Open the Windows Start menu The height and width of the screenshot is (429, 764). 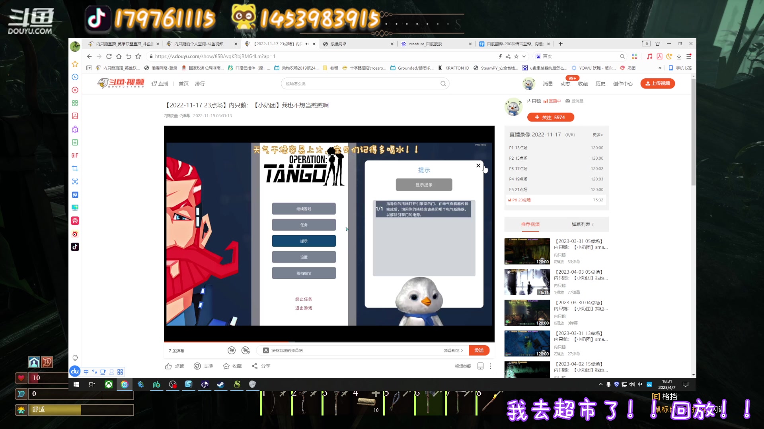click(x=76, y=385)
